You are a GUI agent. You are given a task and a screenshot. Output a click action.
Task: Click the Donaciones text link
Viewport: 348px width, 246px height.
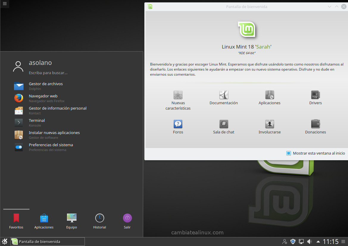pyautogui.click(x=315, y=132)
